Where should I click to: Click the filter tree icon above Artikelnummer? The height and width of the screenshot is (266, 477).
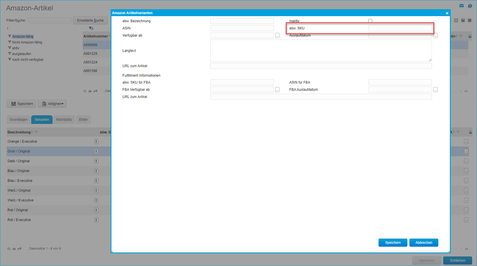pos(91,28)
